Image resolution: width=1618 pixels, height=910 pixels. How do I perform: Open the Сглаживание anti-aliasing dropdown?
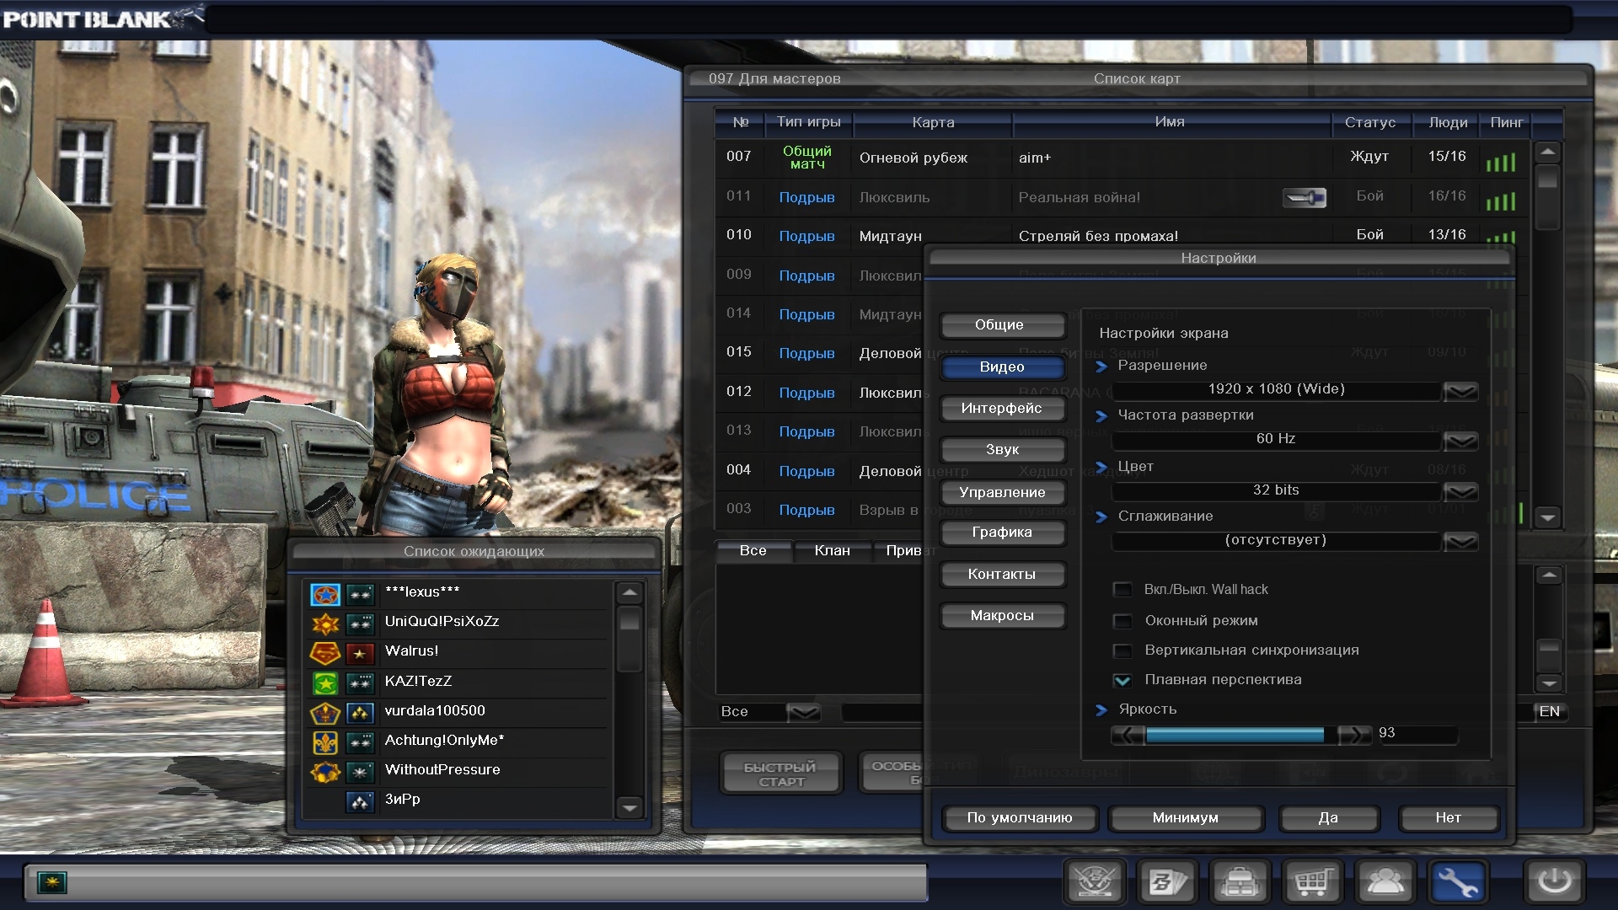coord(1460,540)
